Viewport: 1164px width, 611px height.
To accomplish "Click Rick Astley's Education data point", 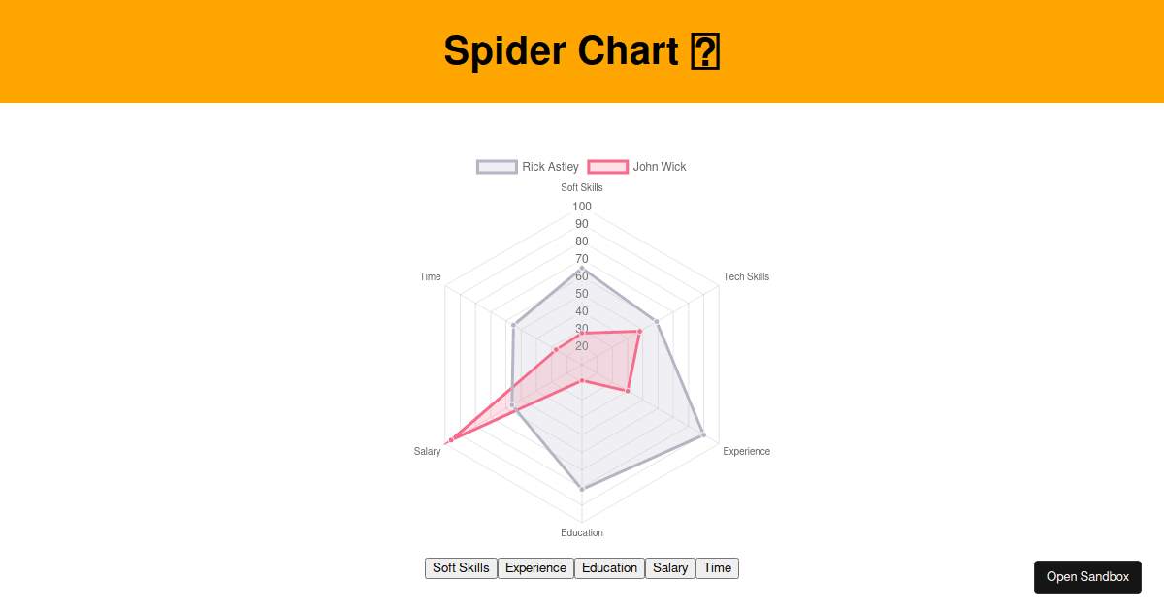I will [x=581, y=490].
